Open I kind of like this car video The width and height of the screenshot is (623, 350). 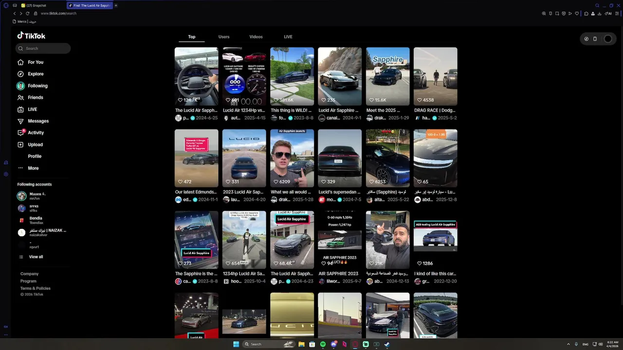tap(435, 240)
